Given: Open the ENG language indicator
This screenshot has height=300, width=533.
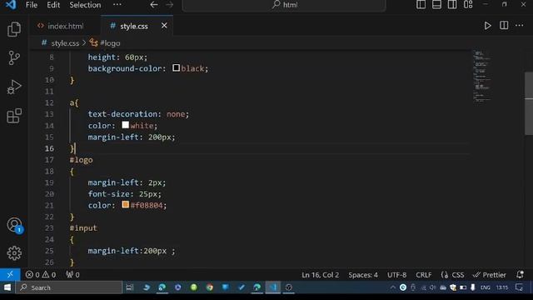Looking at the screenshot, I should [485, 287].
